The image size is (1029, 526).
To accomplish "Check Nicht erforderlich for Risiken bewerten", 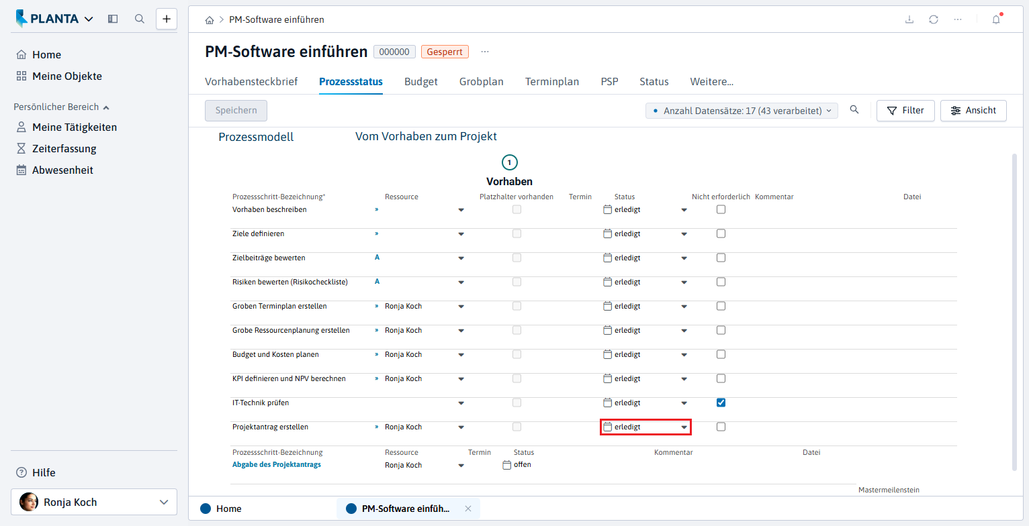I will (721, 282).
